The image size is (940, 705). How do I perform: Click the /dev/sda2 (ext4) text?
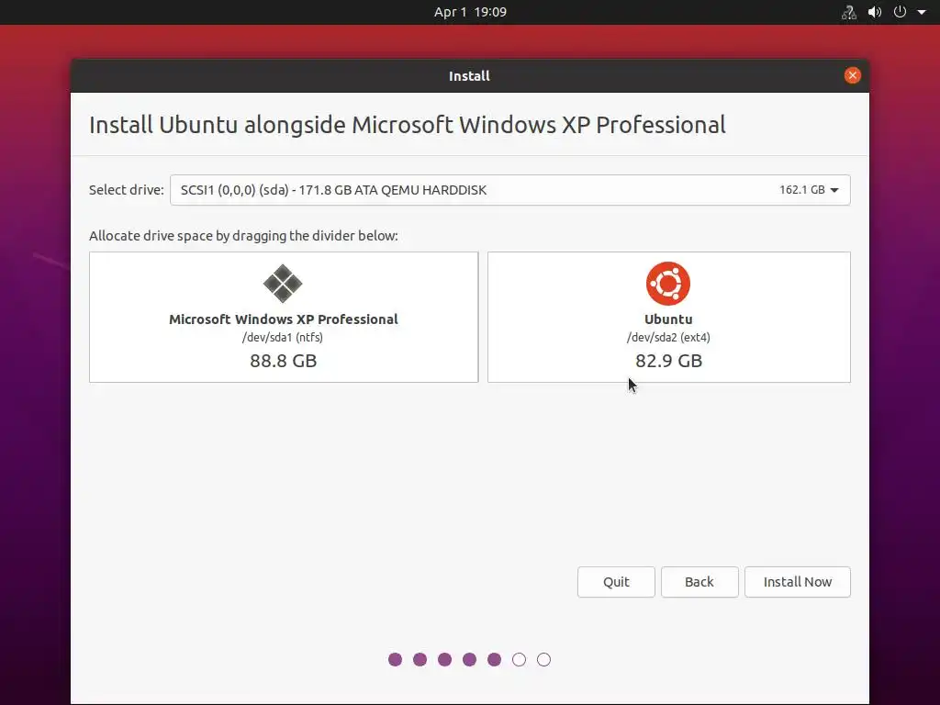(668, 338)
